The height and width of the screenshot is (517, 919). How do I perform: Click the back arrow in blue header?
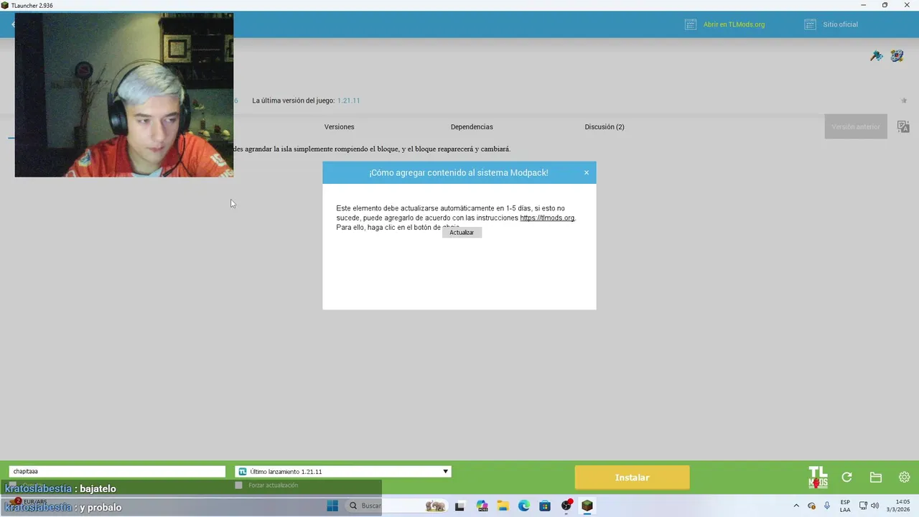[x=13, y=24]
